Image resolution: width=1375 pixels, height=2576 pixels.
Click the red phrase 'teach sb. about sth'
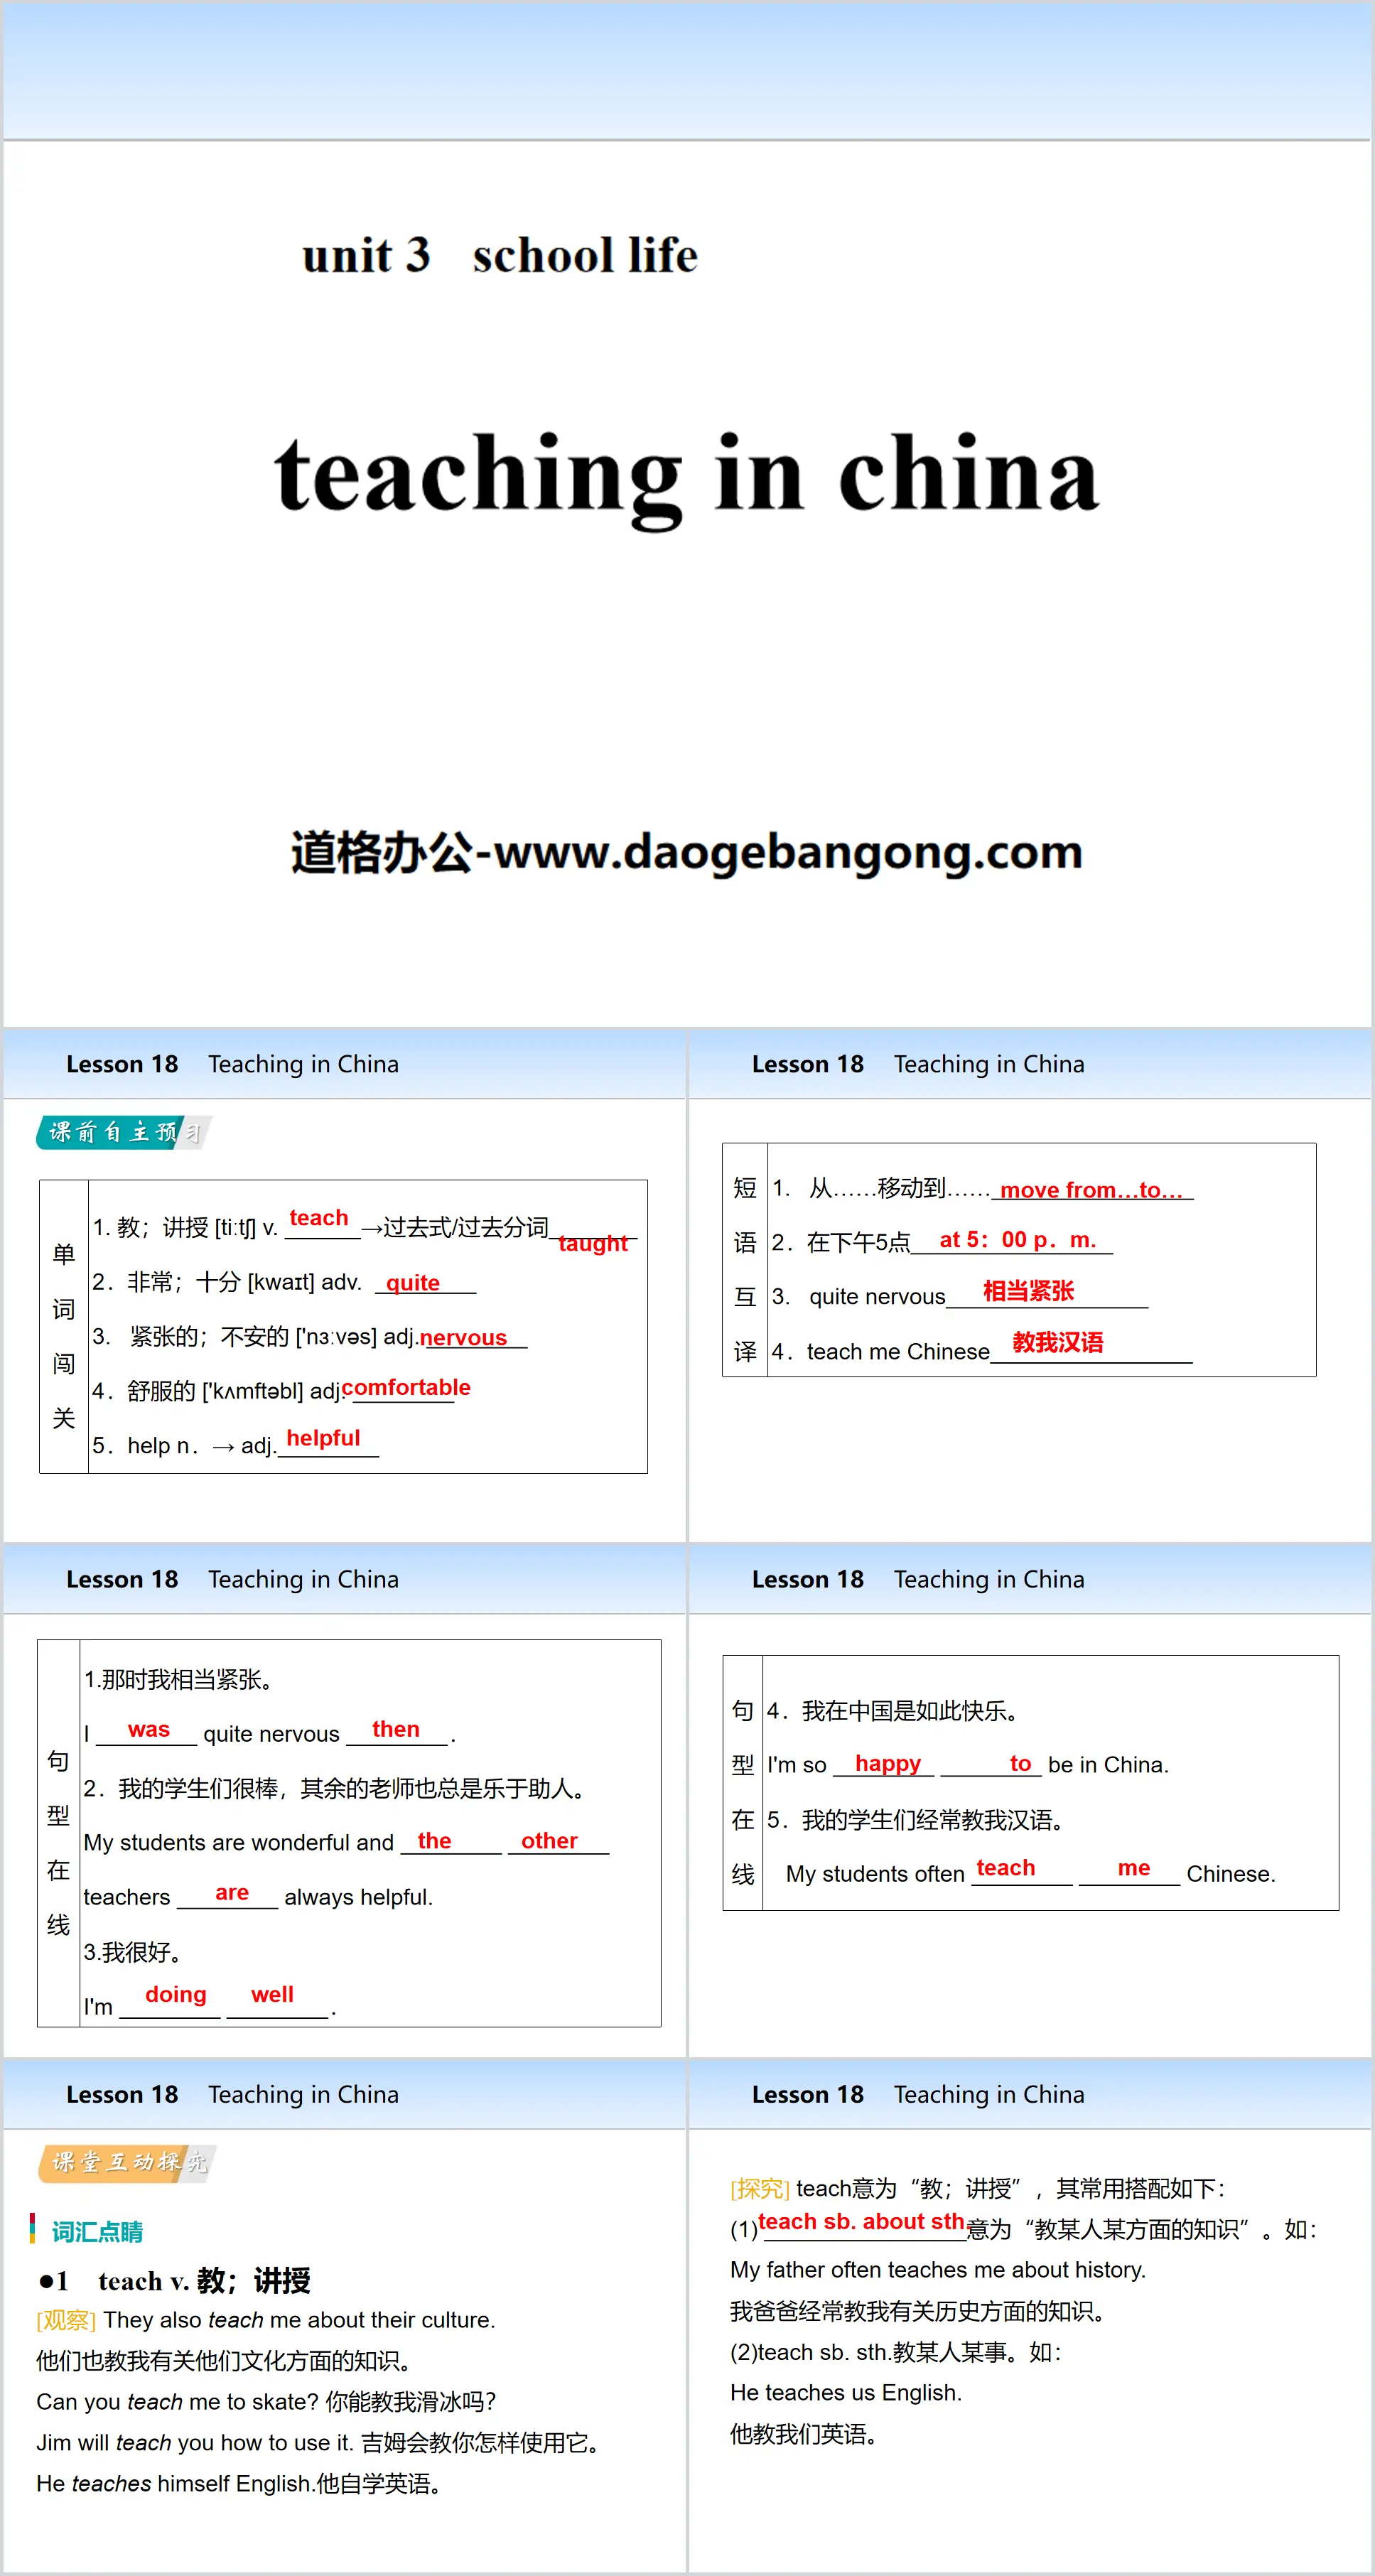click(x=861, y=2222)
